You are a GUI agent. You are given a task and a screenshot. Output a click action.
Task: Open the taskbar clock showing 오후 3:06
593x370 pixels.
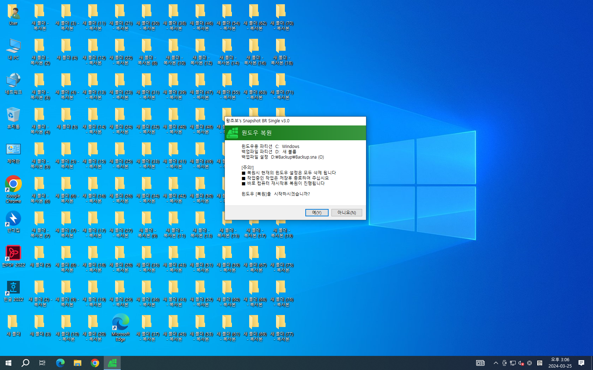(x=560, y=363)
